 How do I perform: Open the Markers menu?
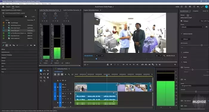[21, 4]
